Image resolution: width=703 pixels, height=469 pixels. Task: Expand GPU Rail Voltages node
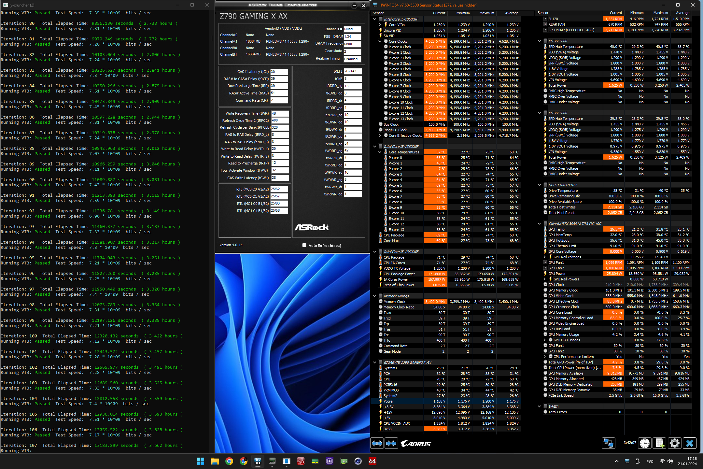[545, 257]
